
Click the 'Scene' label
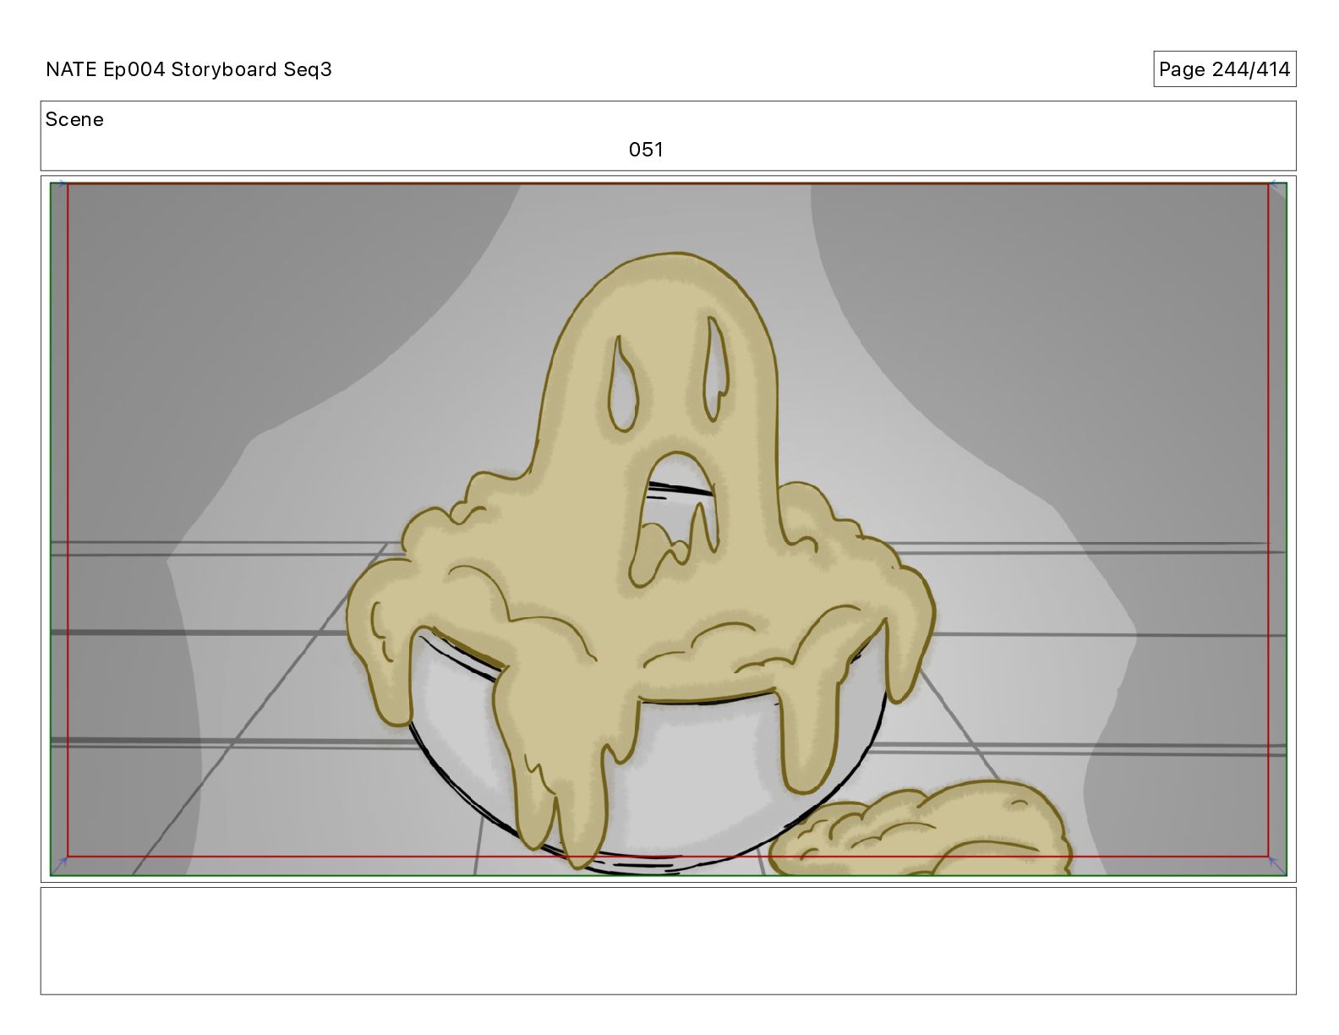(x=74, y=119)
